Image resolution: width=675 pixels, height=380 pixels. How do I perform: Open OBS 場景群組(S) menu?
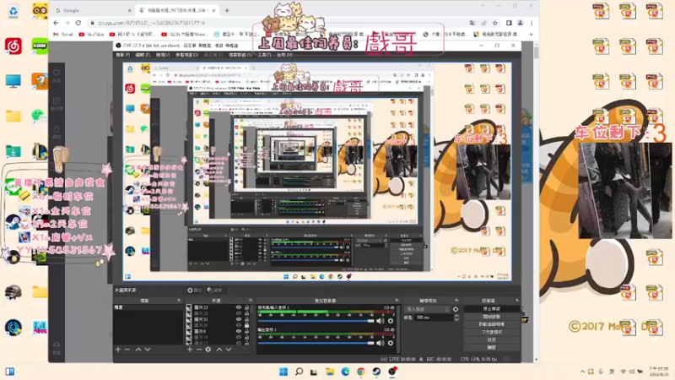pyautogui.click(x=240, y=55)
